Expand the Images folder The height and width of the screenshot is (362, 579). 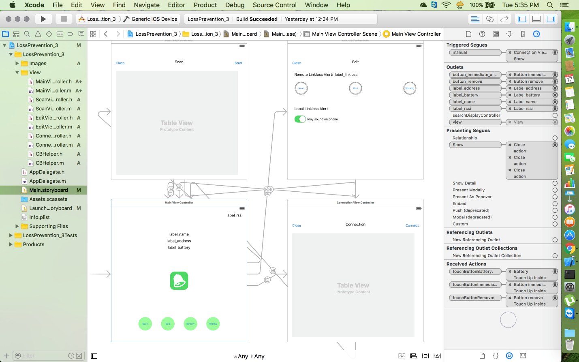coord(17,63)
